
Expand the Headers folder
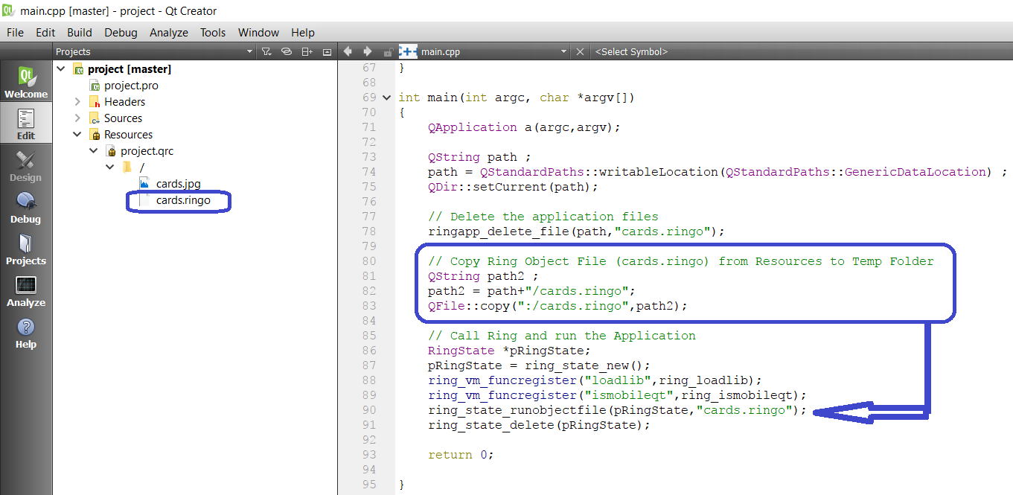point(77,102)
